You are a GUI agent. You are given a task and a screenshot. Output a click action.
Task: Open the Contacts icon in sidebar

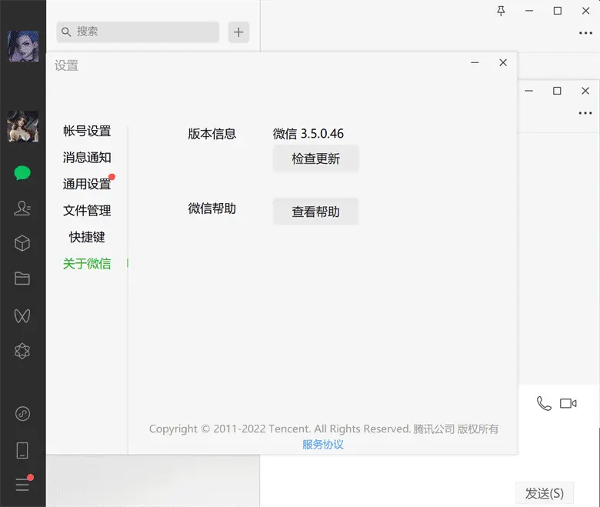[x=22, y=208]
